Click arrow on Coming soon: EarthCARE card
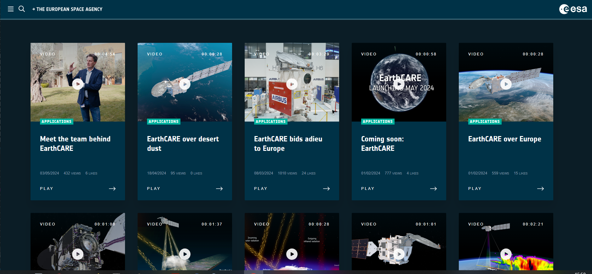The width and height of the screenshot is (592, 274). (434, 189)
